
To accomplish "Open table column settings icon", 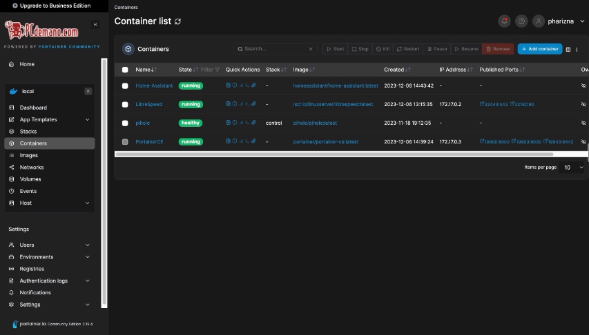I will (x=568, y=49).
